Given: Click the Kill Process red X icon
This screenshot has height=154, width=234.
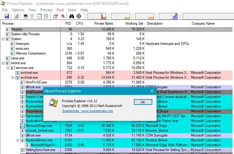Looking at the screenshot, I should coord(63,16).
